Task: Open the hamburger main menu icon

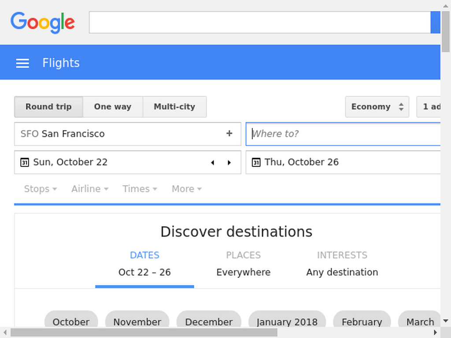Action: (x=22, y=63)
